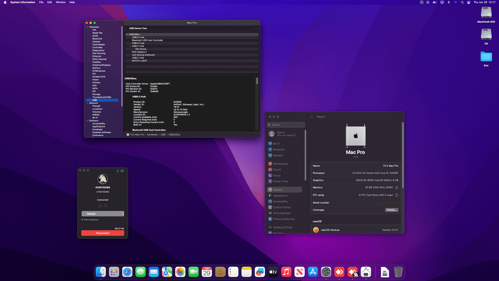Open Reminders app in the dock
The height and width of the screenshot is (281, 499).
(x=233, y=272)
